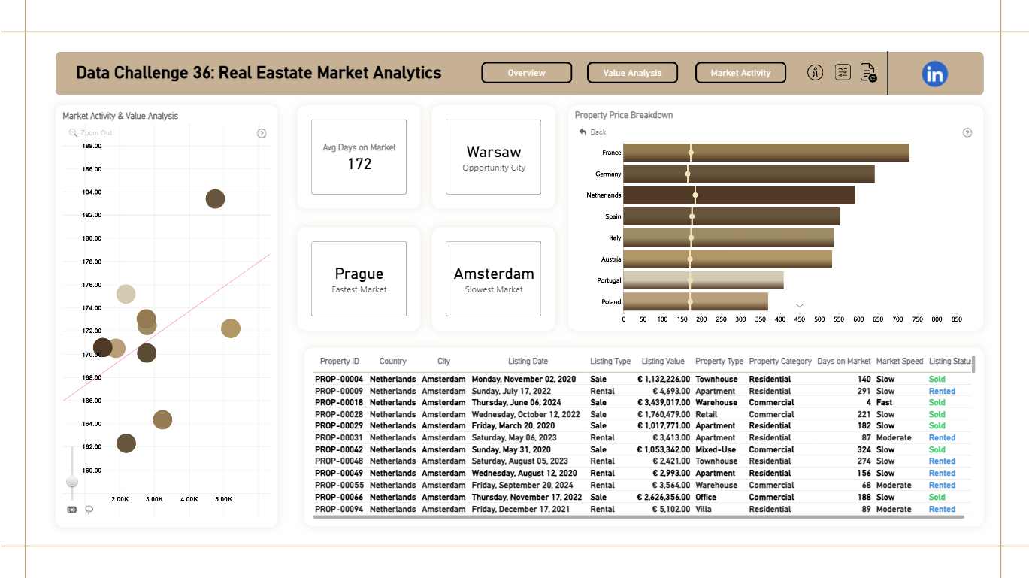The width and height of the screenshot is (1029, 578).
Task: Sort table by Property Category column header
Action: [780, 362]
